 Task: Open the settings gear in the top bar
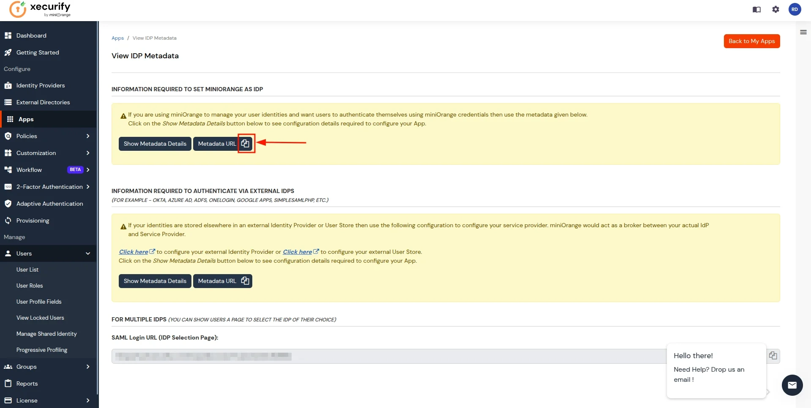pos(776,9)
